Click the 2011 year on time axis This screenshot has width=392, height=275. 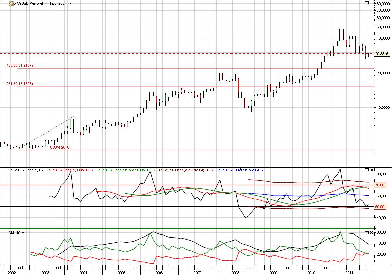[x=349, y=273]
